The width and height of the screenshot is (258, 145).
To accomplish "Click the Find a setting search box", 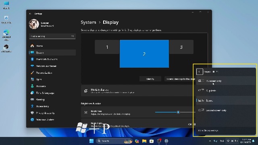I will 52,36.
